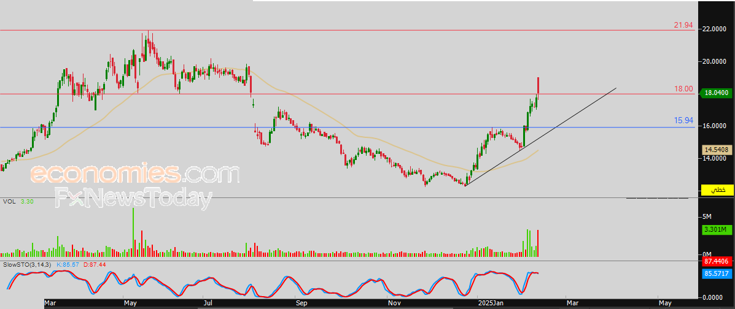Click the 18.00 red level label
735x309 pixels.
coord(683,89)
